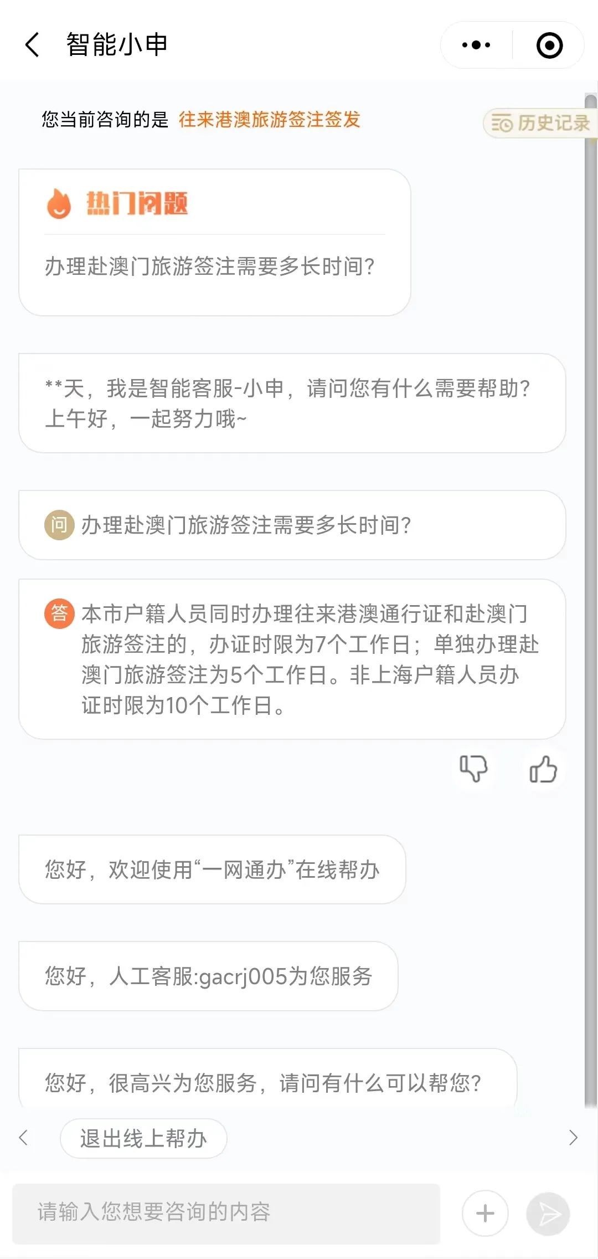Give the answer a thumbs up
598x1259 pixels.
543,769
